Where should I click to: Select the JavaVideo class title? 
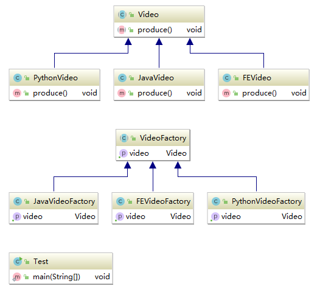click(x=156, y=78)
